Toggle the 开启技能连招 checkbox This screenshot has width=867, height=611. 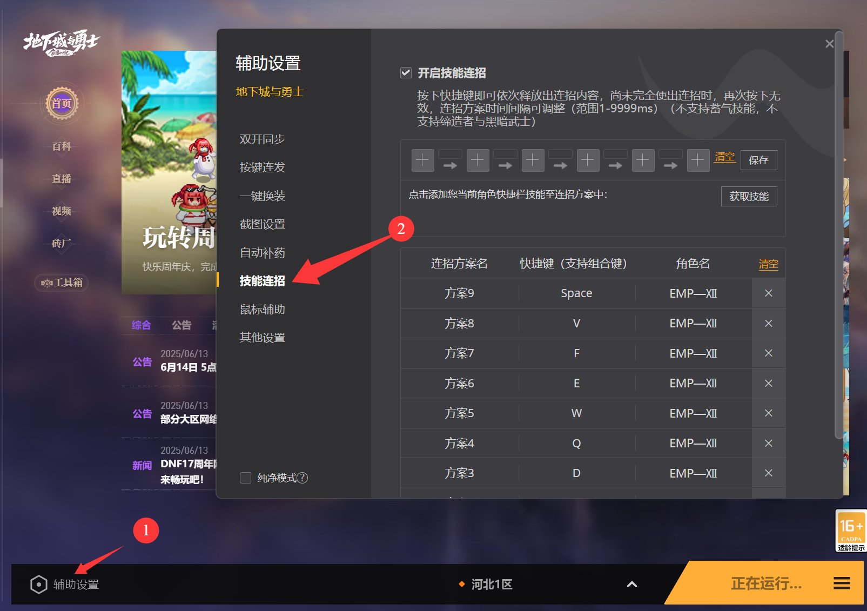click(x=406, y=72)
